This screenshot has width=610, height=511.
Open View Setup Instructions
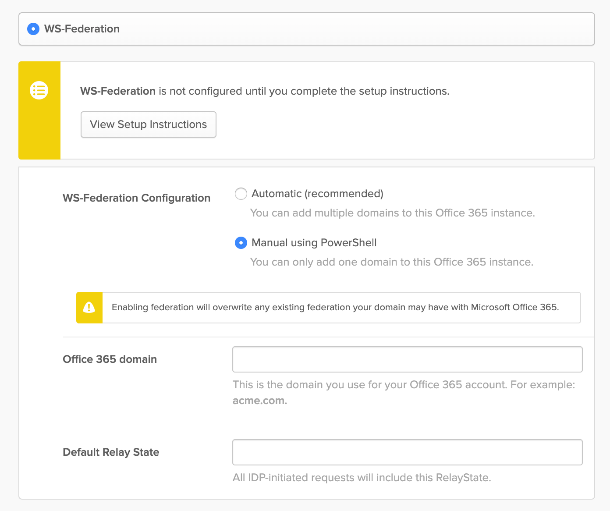148,124
